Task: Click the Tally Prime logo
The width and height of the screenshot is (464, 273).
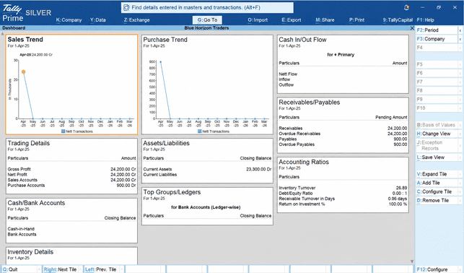Action: pos(12,13)
